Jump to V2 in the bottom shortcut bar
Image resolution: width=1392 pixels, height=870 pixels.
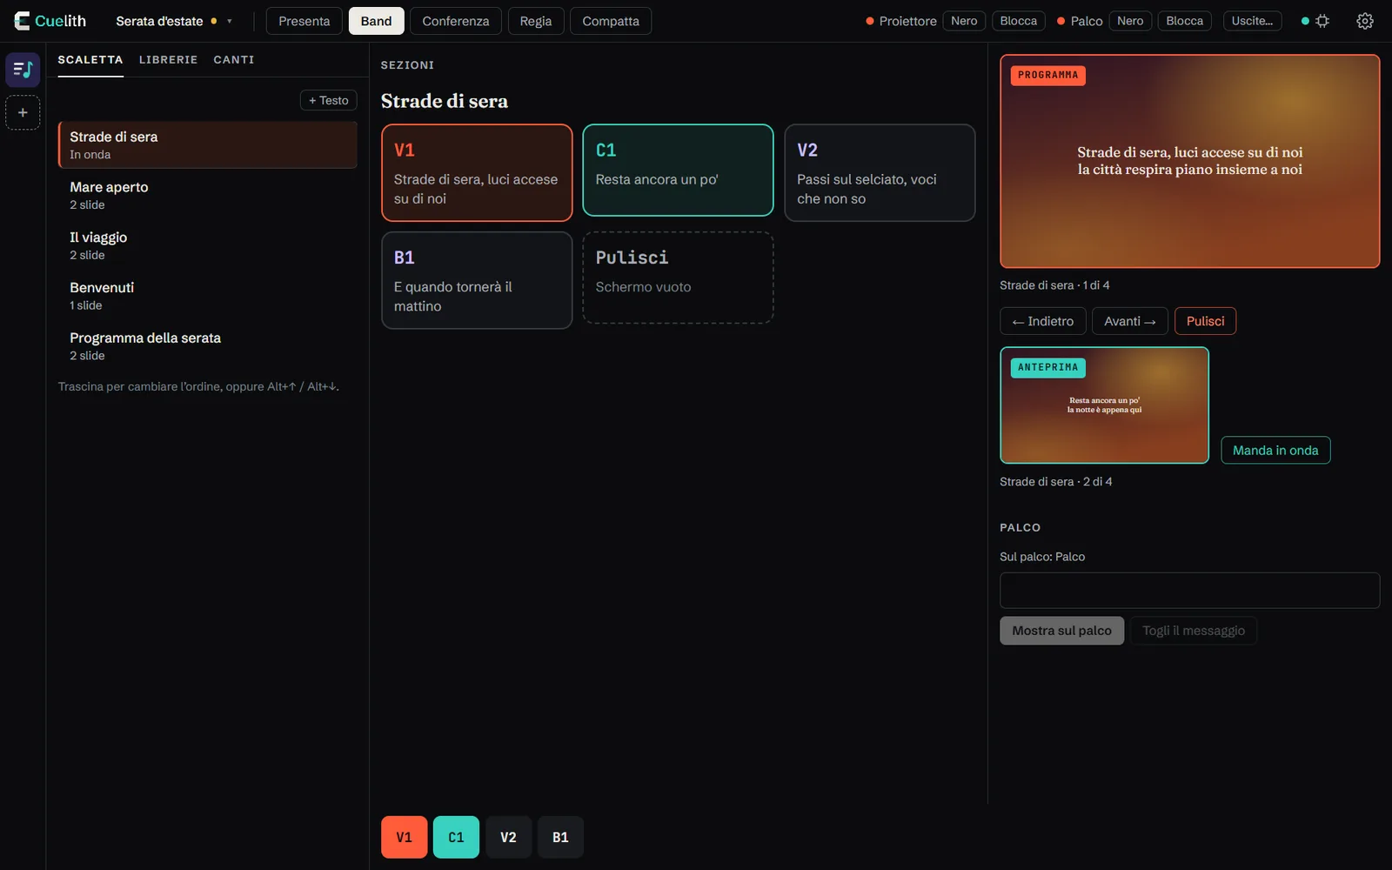coord(508,837)
